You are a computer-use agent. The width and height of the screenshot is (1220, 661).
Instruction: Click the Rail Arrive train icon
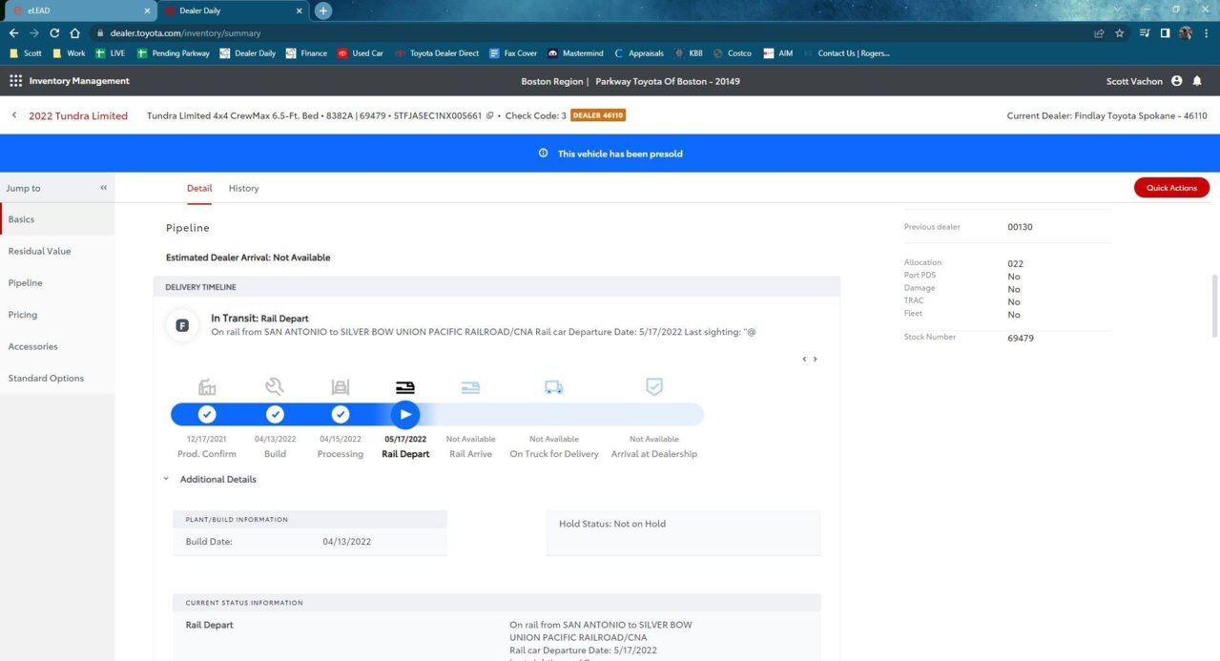470,387
